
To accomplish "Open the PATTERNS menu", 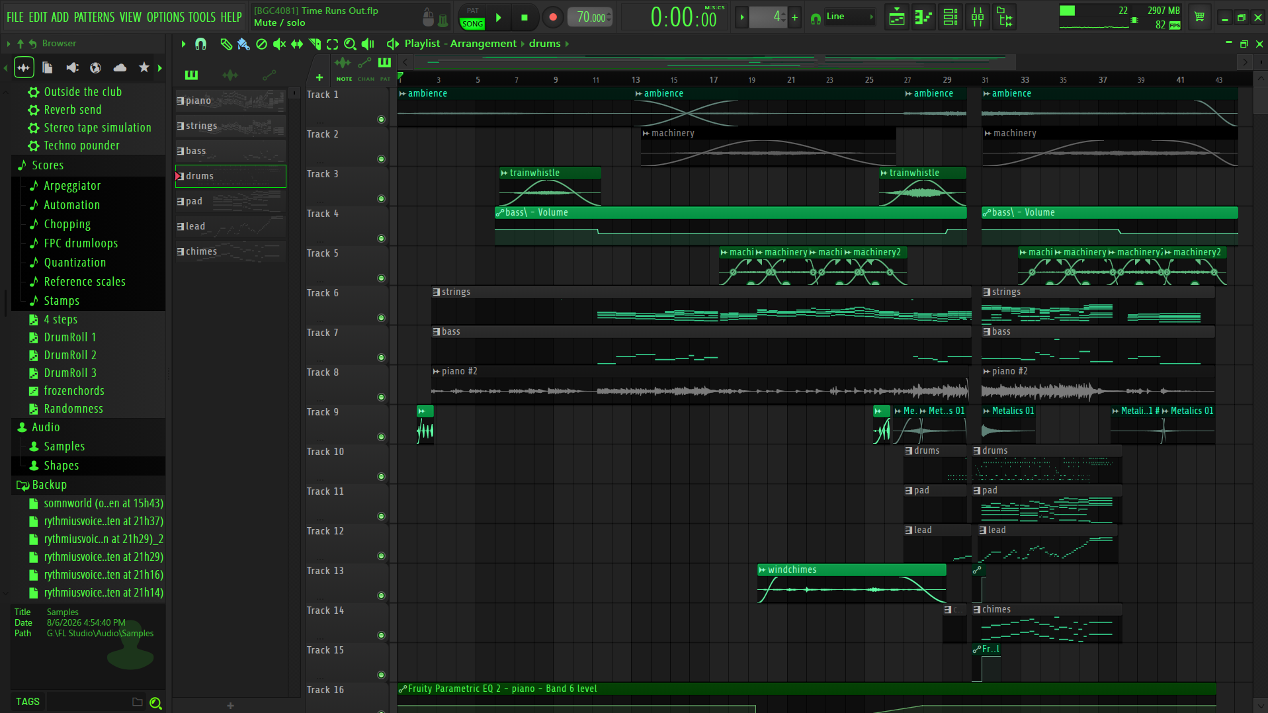I will tap(94, 17).
